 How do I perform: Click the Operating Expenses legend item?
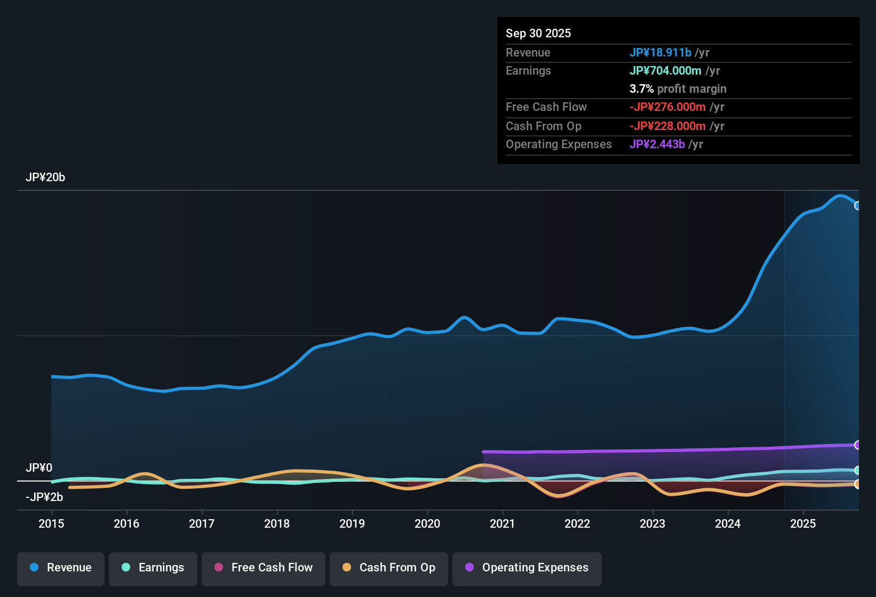coord(527,568)
